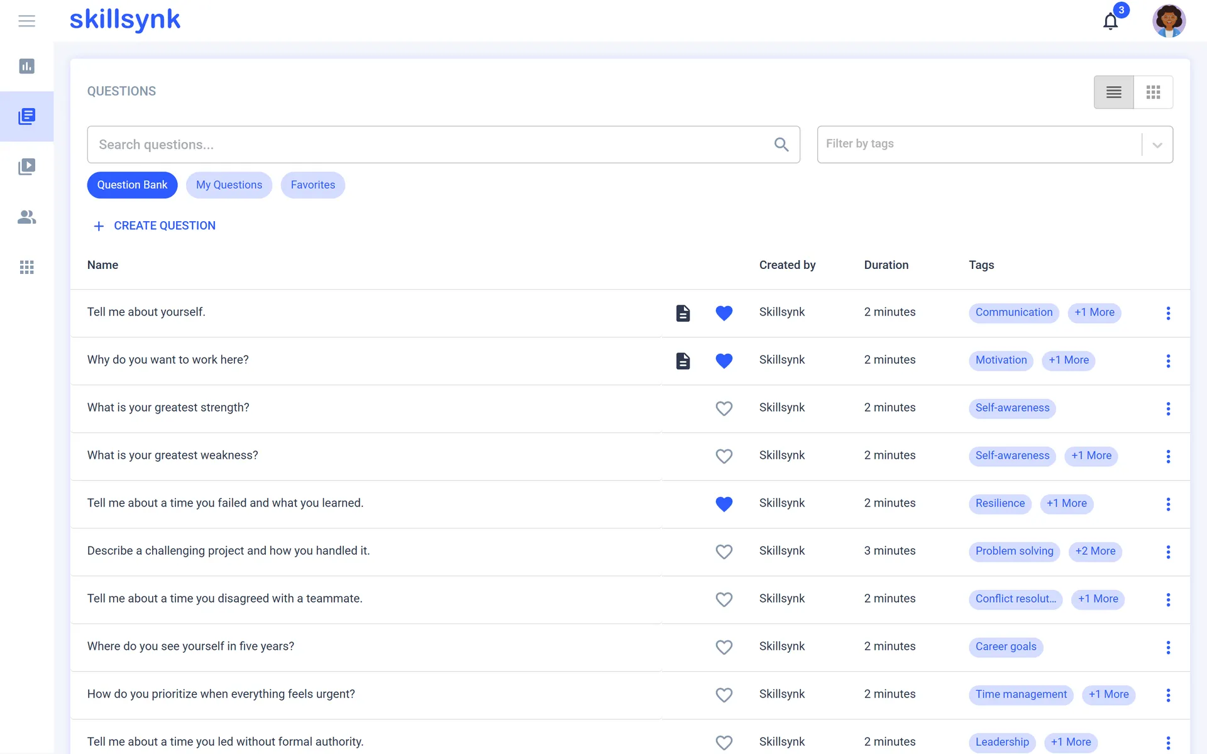
Task: Click the search magnifier icon
Action: click(781, 145)
